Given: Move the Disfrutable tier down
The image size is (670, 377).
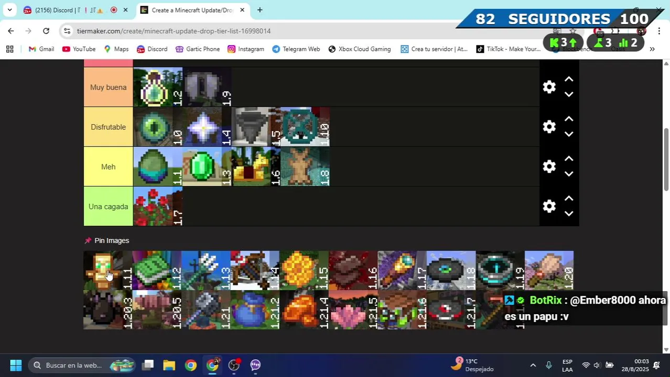Looking at the screenshot, I should [569, 134].
